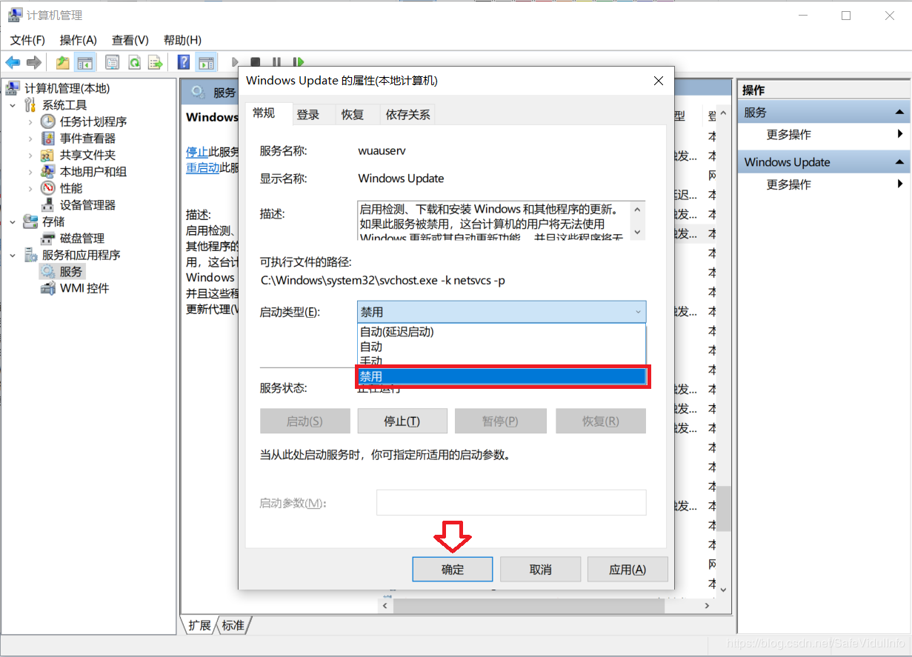Open the 操作(A) menu

pos(79,40)
